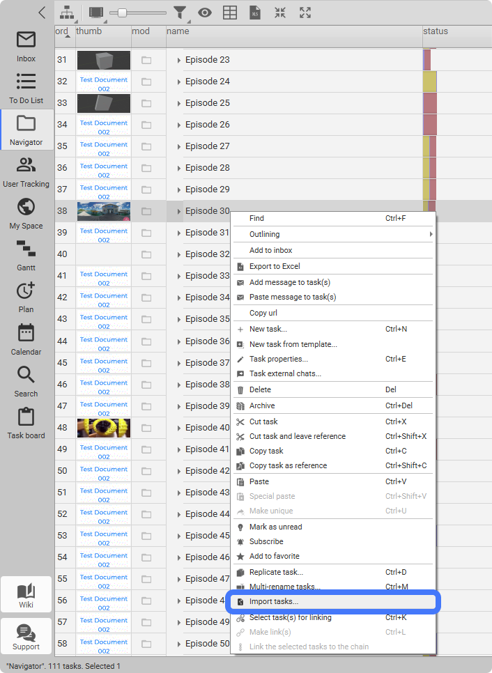Click status color bar for Episode 24
492x673 pixels.
click(x=430, y=82)
